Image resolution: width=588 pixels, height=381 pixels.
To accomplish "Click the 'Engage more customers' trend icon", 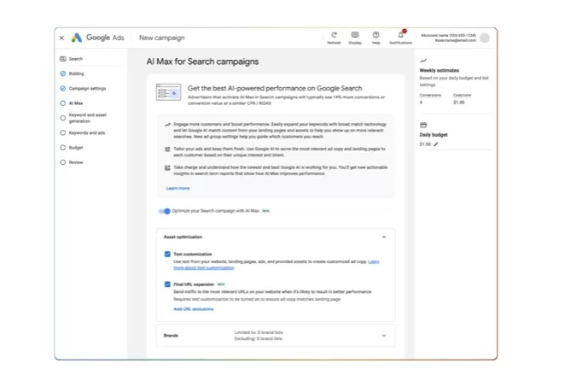I will click(x=167, y=125).
